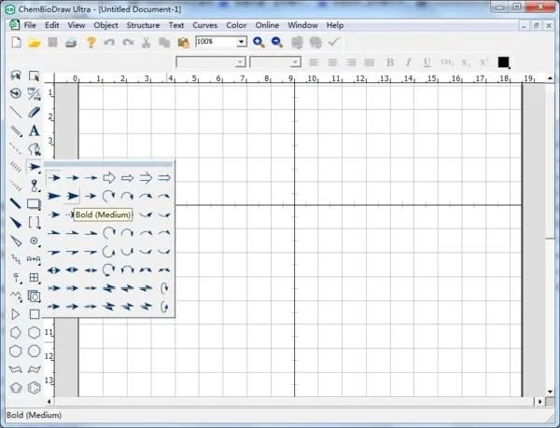Select the Lasso selection tool
The width and height of the screenshot is (560, 428).
16,76
